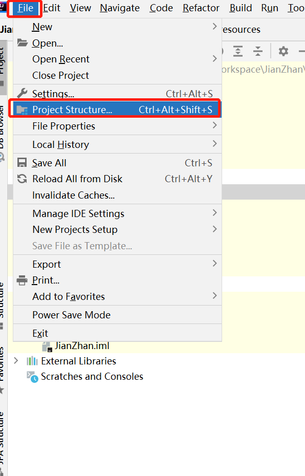Click the Scratches and Consoles icon

32,377
